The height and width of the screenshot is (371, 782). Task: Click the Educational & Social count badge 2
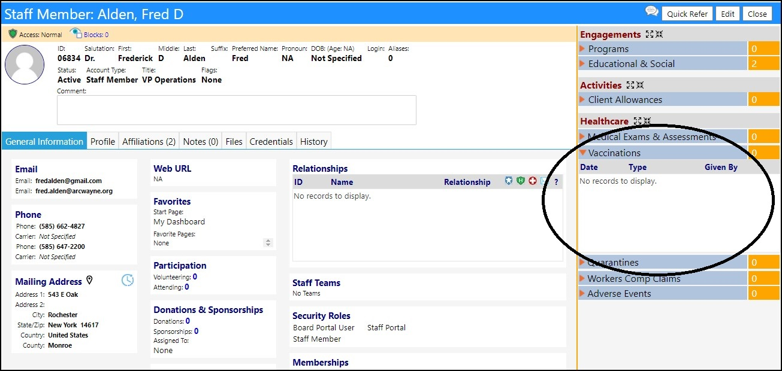tap(764, 63)
